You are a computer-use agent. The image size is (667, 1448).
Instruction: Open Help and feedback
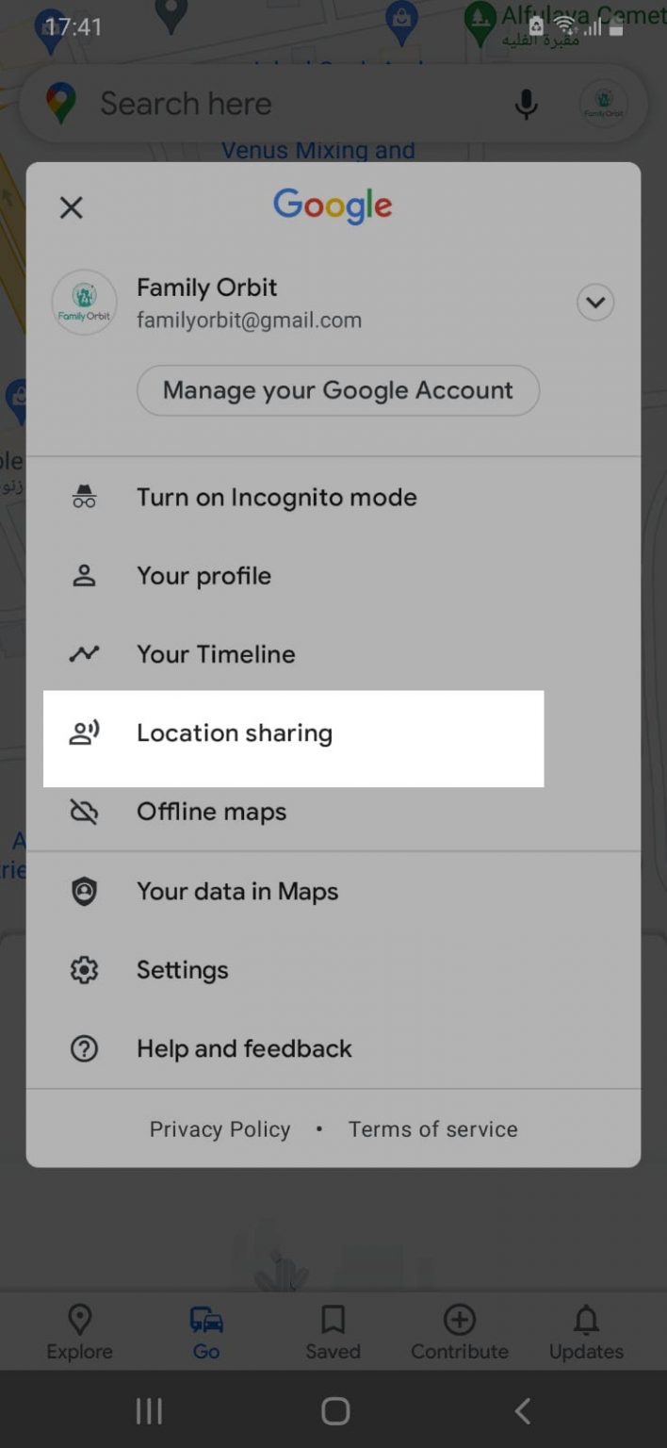coord(243,1048)
